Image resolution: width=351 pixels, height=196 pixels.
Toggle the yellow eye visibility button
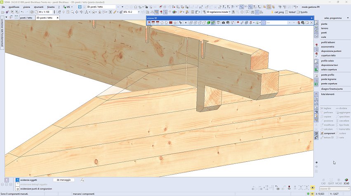click(x=313, y=188)
